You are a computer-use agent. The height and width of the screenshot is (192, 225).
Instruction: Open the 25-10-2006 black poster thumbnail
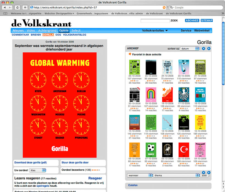click(x=151, y=67)
